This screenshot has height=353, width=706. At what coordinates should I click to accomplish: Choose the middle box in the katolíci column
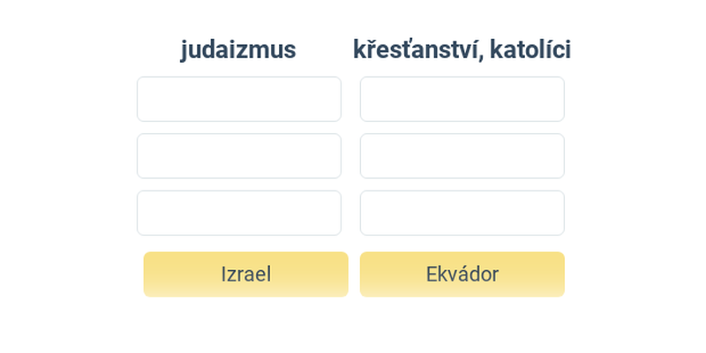click(x=462, y=156)
